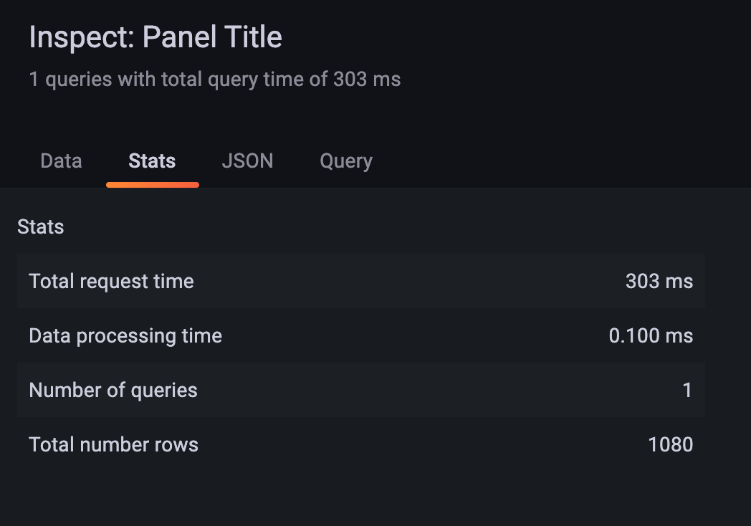
Task: Select the Number of queries row
Action: pyautogui.click(x=361, y=390)
